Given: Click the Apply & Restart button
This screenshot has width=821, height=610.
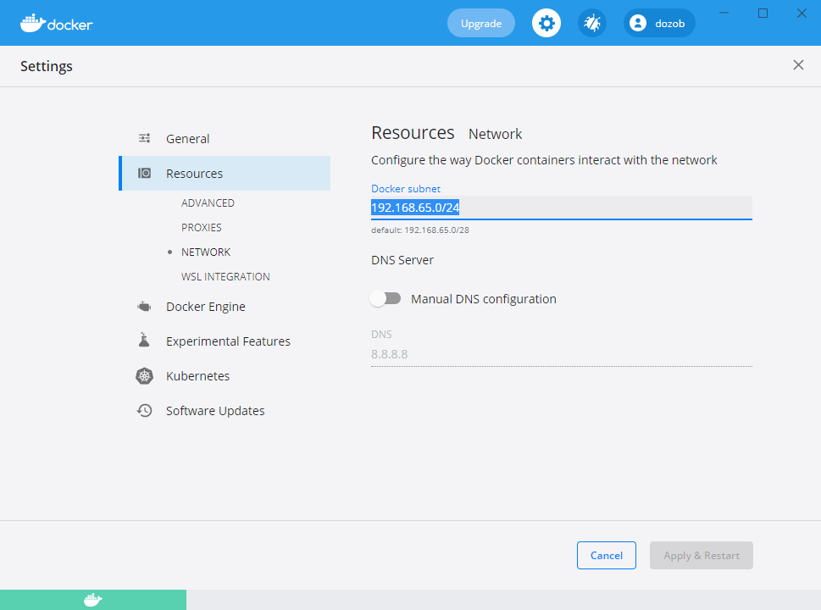Looking at the screenshot, I should (x=701, y=555).
